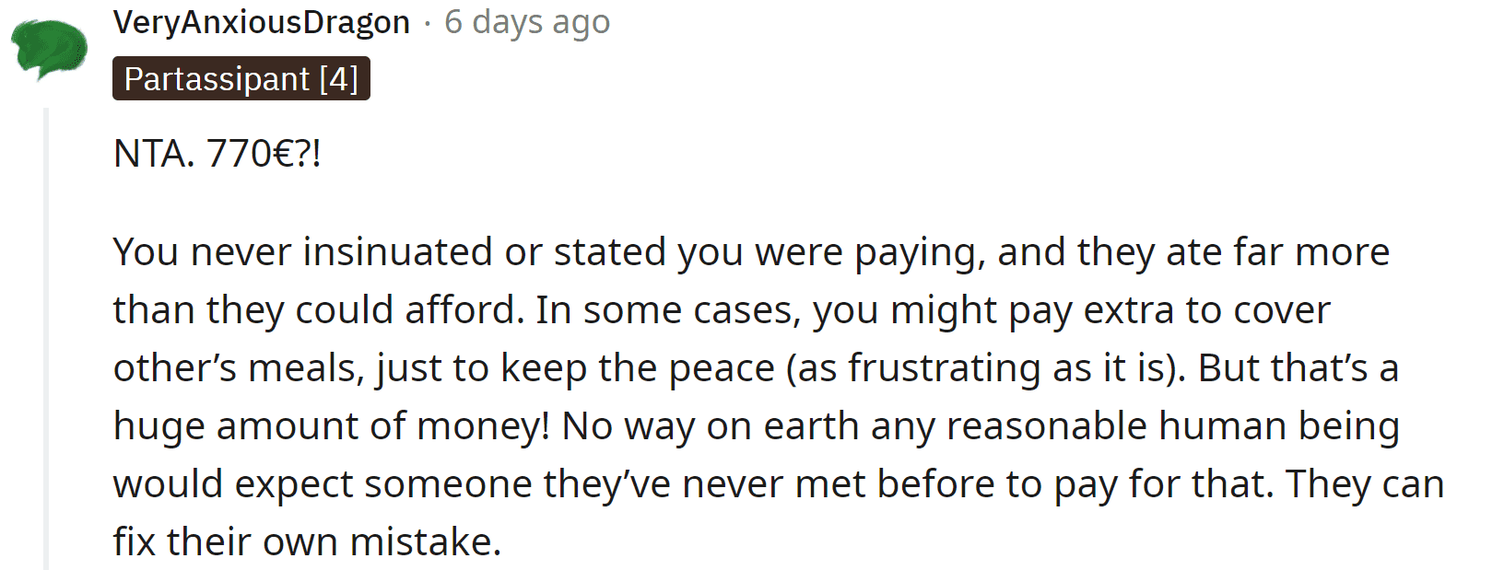Click the phrase 'huge amount of money!'
The image size is (1504, 570).
pyautogui.click(x=332, y=426)
